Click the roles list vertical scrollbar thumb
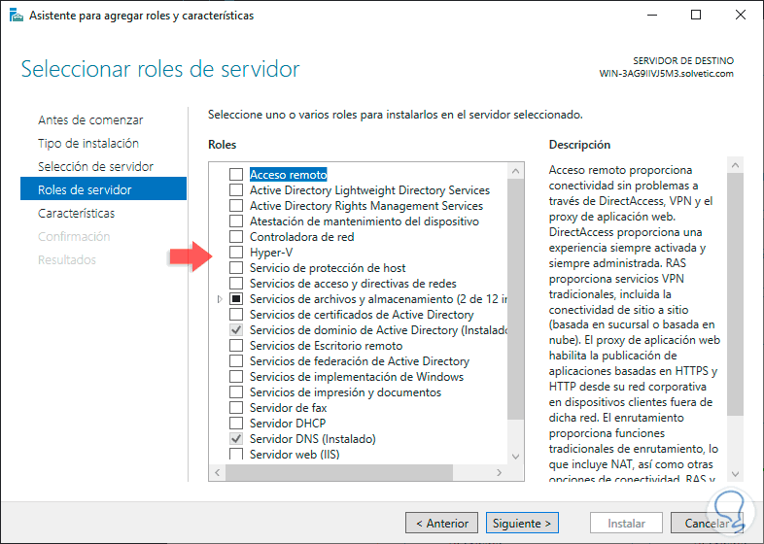The width and height of the screenshot is (764, 544). (515, 299)
